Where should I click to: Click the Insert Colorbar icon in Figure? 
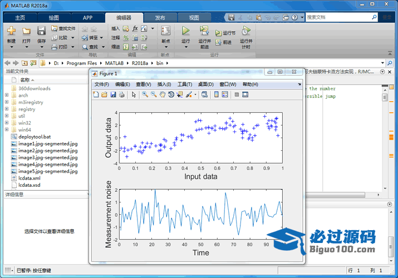(217, 95)
